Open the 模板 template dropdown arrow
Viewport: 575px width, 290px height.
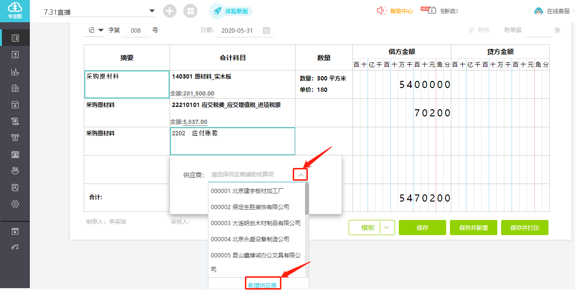click(x=387, y=228)
